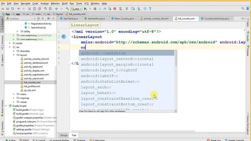Click the project panel settings gear icon
The image size is (251, 141).
(x=48, y=18)
